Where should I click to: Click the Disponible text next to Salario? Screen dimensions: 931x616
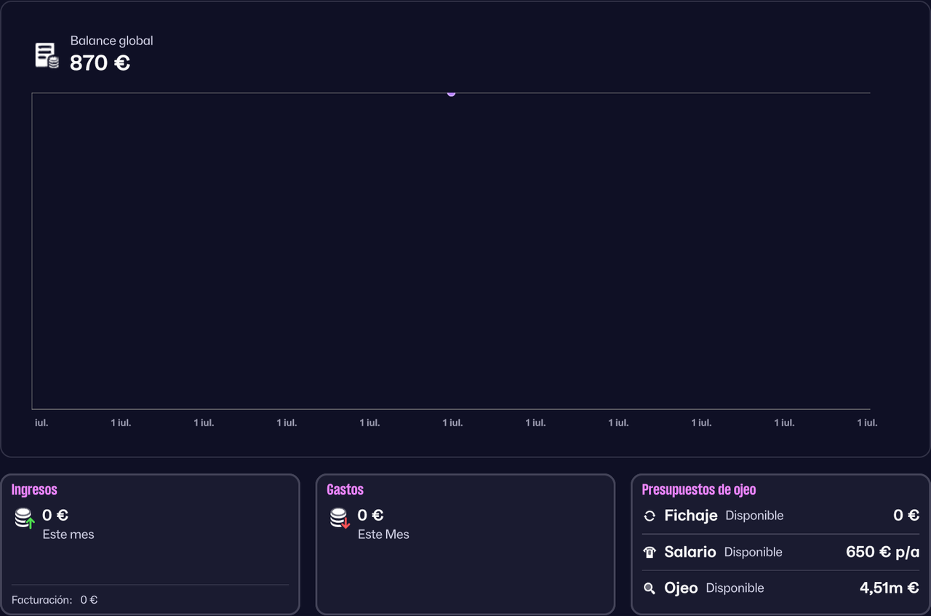click(753, 553)
